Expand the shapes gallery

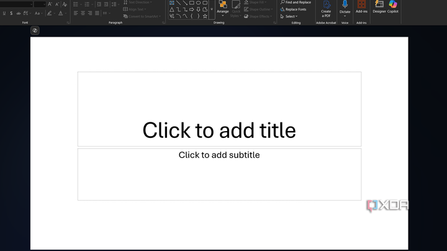(x=212, y=9)
